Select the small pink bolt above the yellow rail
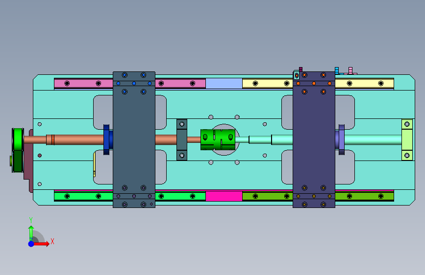The width and height of the screenshot is (425, 275). pos(350,70)
